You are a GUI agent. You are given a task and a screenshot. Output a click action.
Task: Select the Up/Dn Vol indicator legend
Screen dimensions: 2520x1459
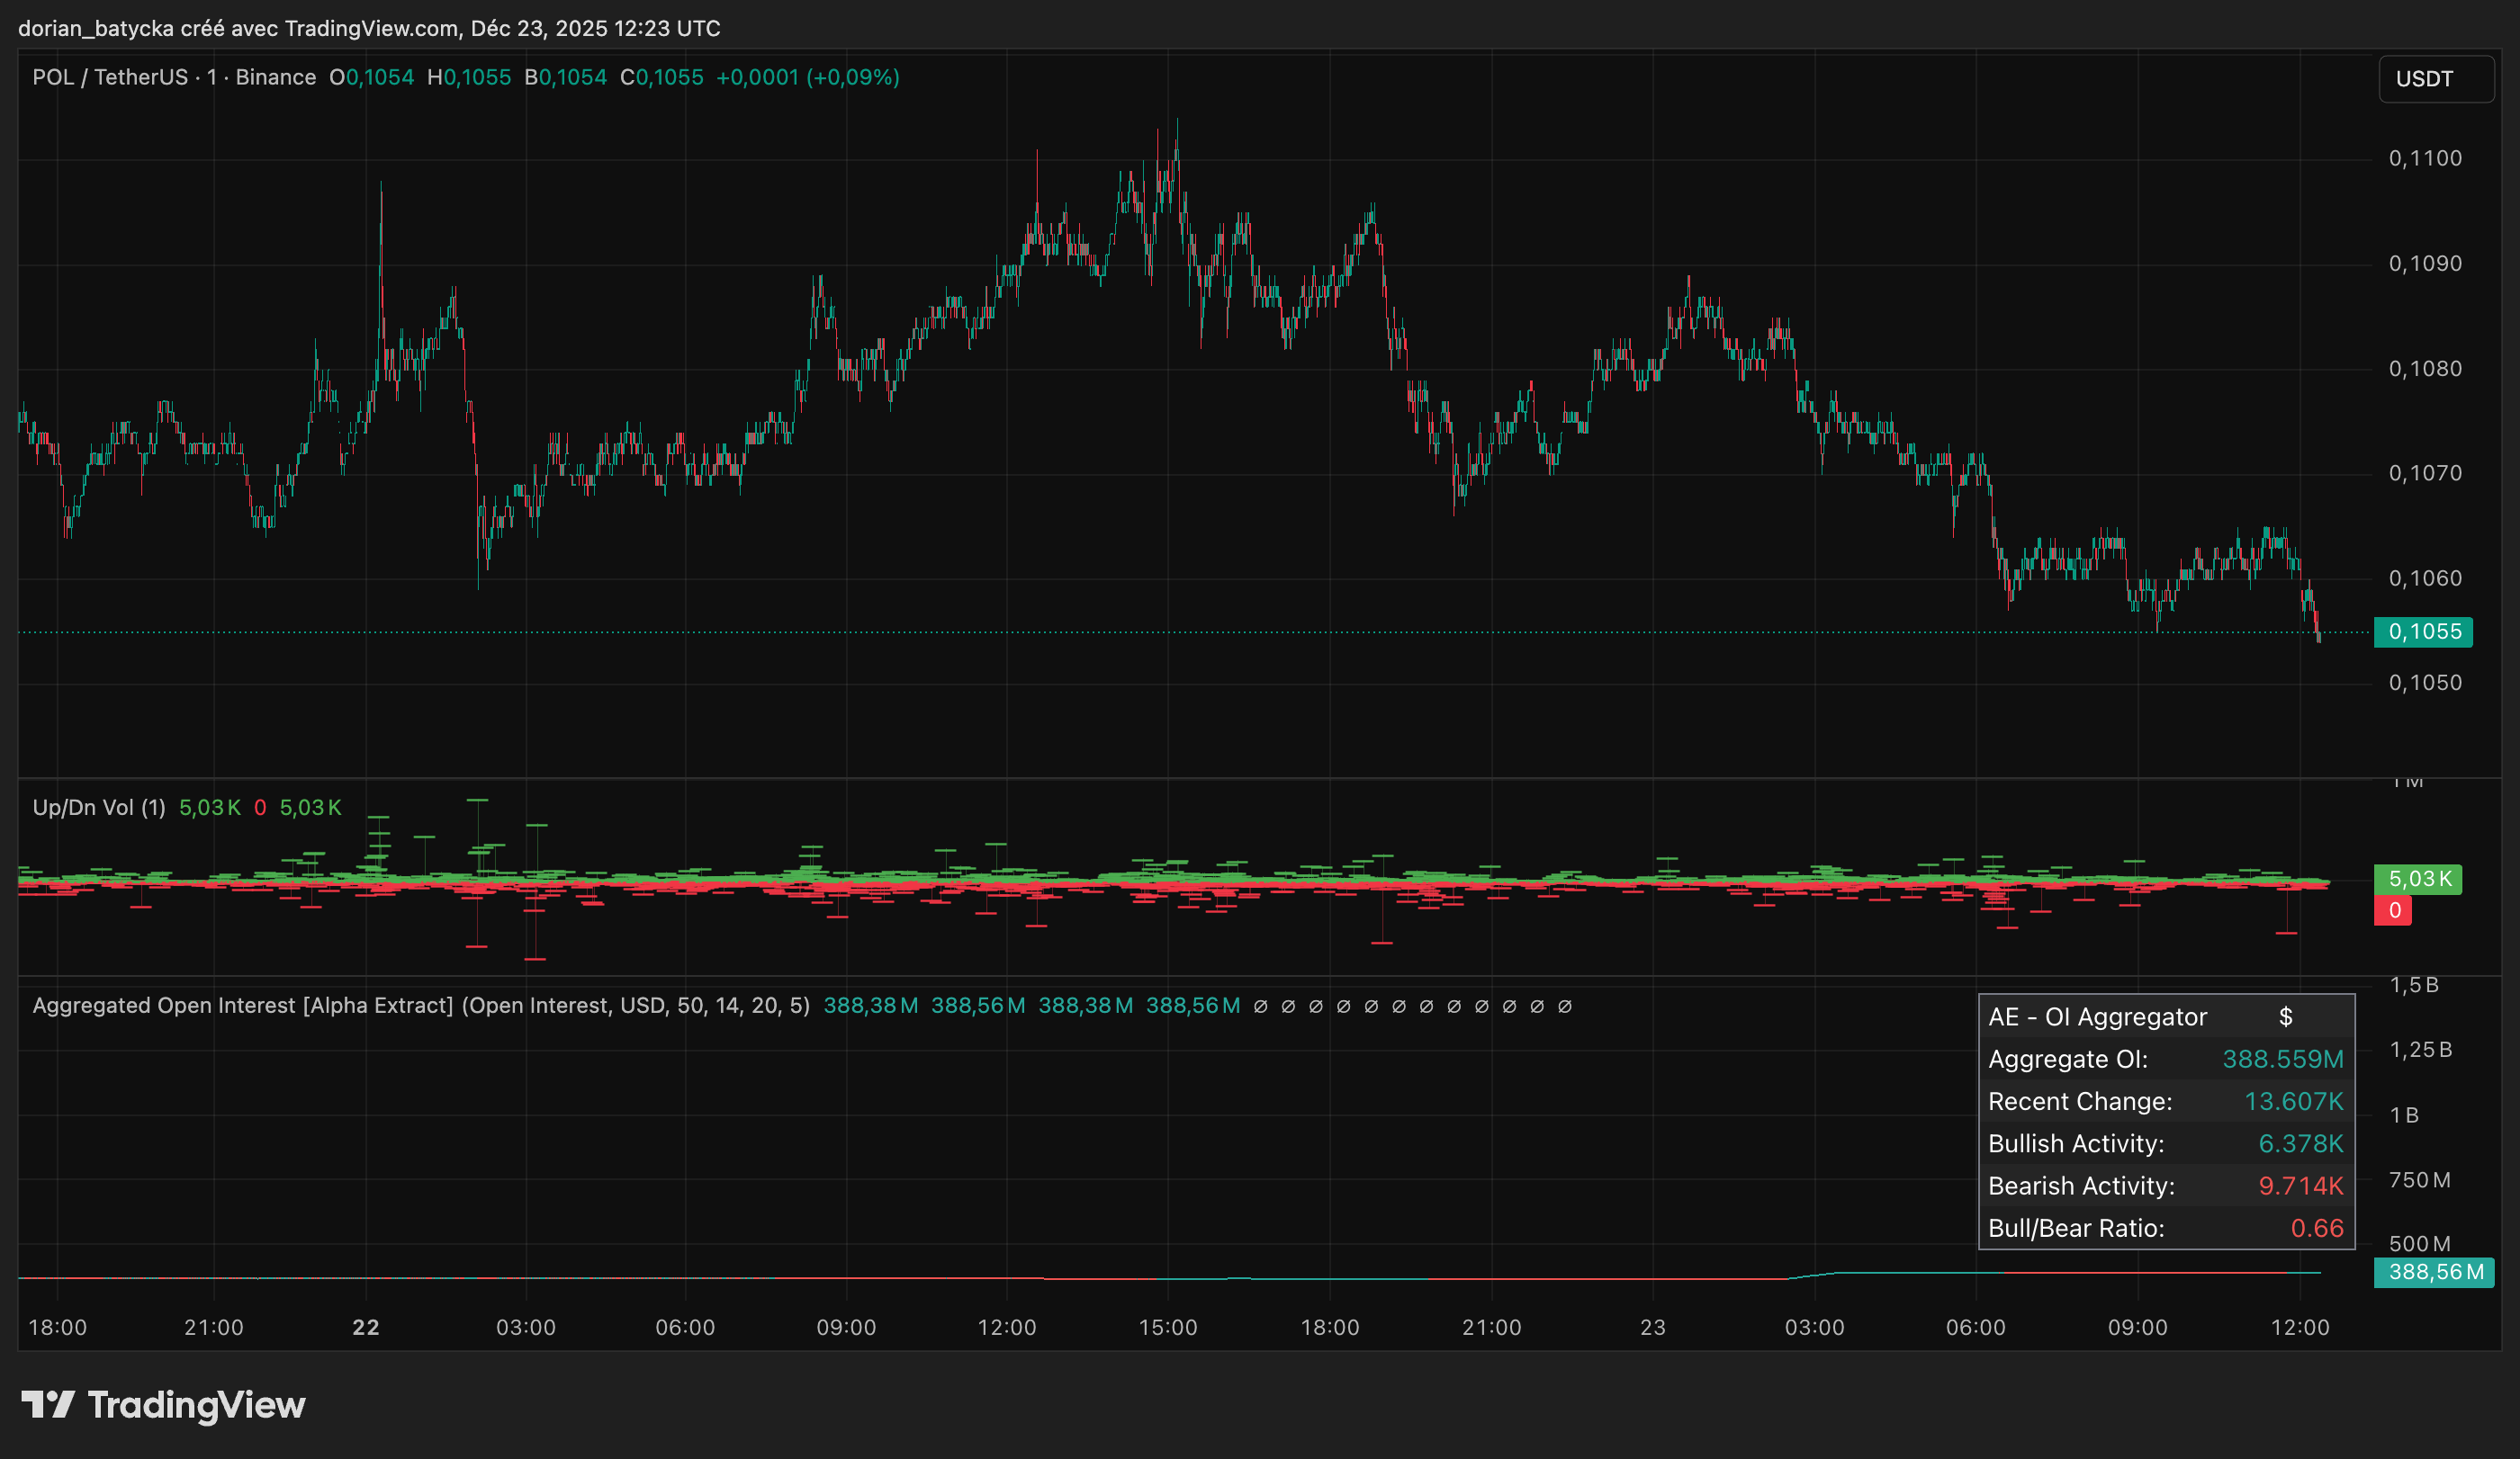[98, 808]
